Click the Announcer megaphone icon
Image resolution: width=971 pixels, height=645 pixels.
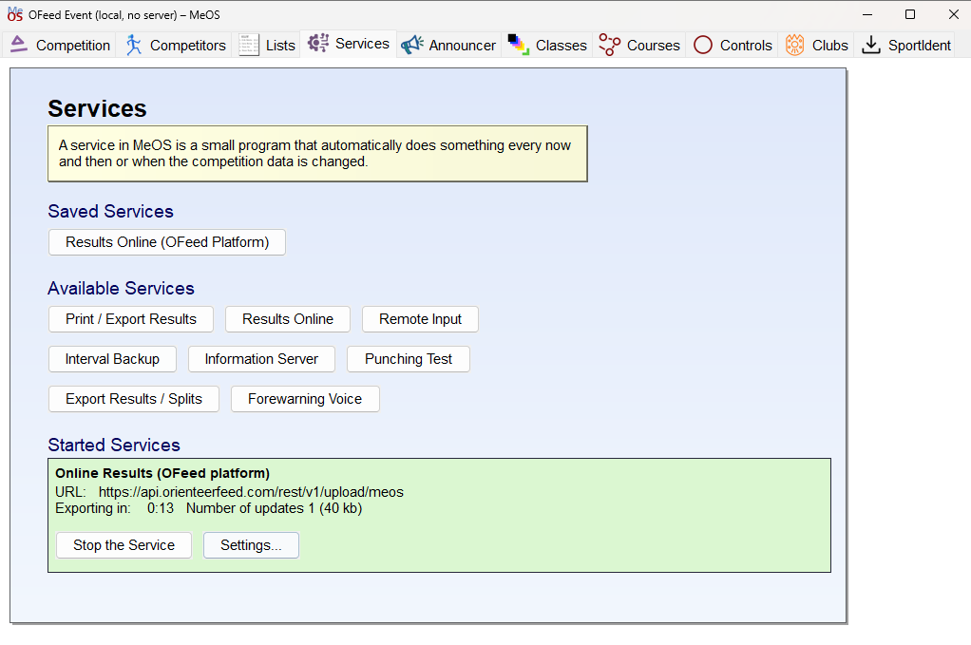tap(412, 45)
